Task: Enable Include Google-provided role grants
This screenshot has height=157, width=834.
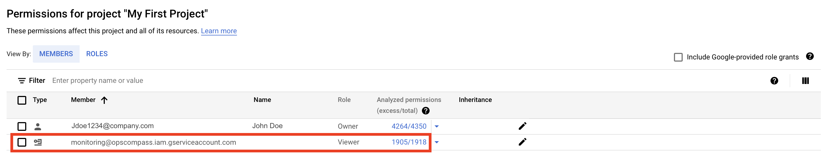Action: tap(678, 57)
